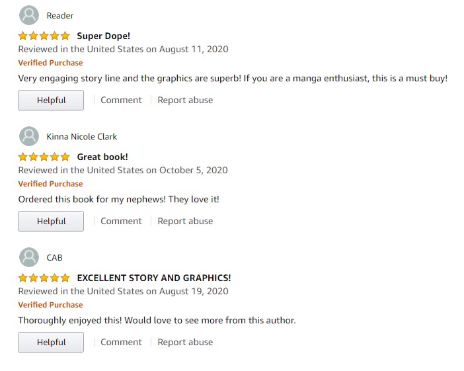Click Kinna Nicole Clark's avatar icon

click(x=29, y=136)
